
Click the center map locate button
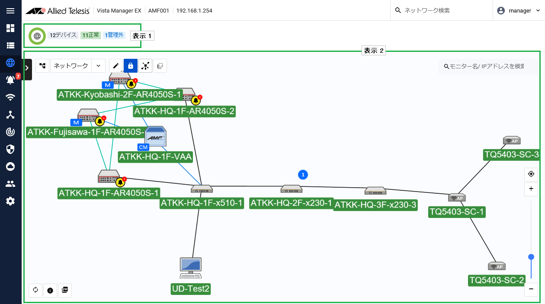click(531, 174)
